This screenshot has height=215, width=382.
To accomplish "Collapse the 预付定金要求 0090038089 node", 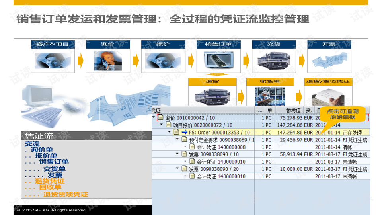I will pos(177,139).
